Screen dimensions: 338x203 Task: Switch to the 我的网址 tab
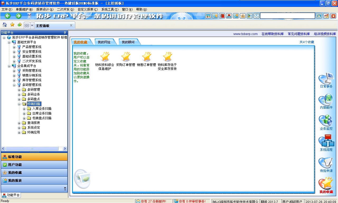pos(104,42)
